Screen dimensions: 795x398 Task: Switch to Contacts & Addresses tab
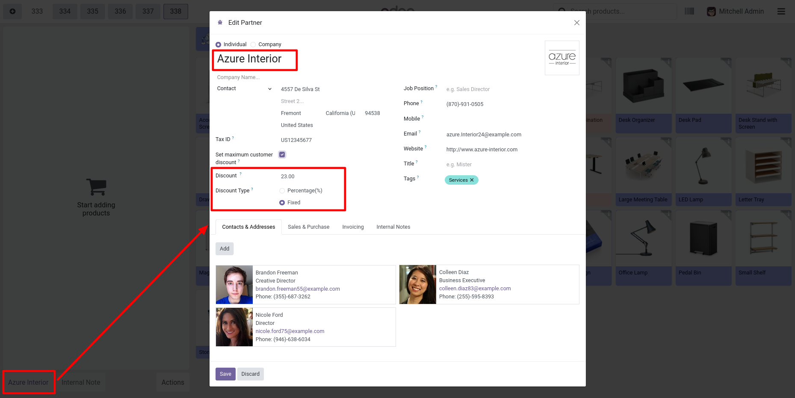click(248, 227)
